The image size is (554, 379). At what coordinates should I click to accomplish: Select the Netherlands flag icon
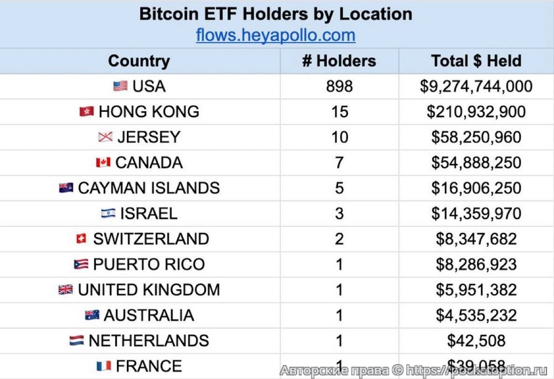point(76,341)
